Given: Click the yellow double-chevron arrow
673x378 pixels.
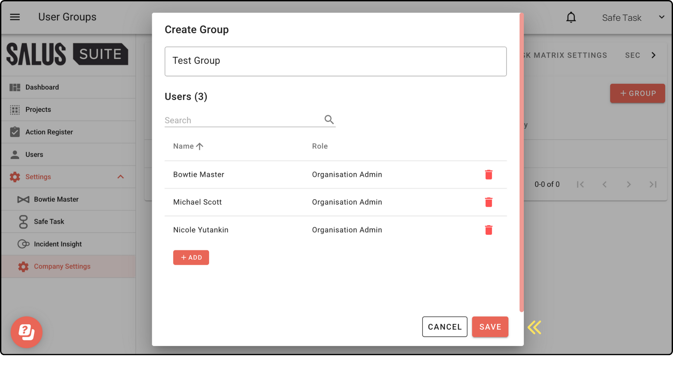Looking at the screenshot, I should [x=534, y=327].
